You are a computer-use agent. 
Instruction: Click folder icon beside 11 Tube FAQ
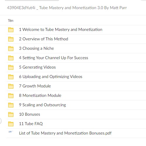point(11,124)
